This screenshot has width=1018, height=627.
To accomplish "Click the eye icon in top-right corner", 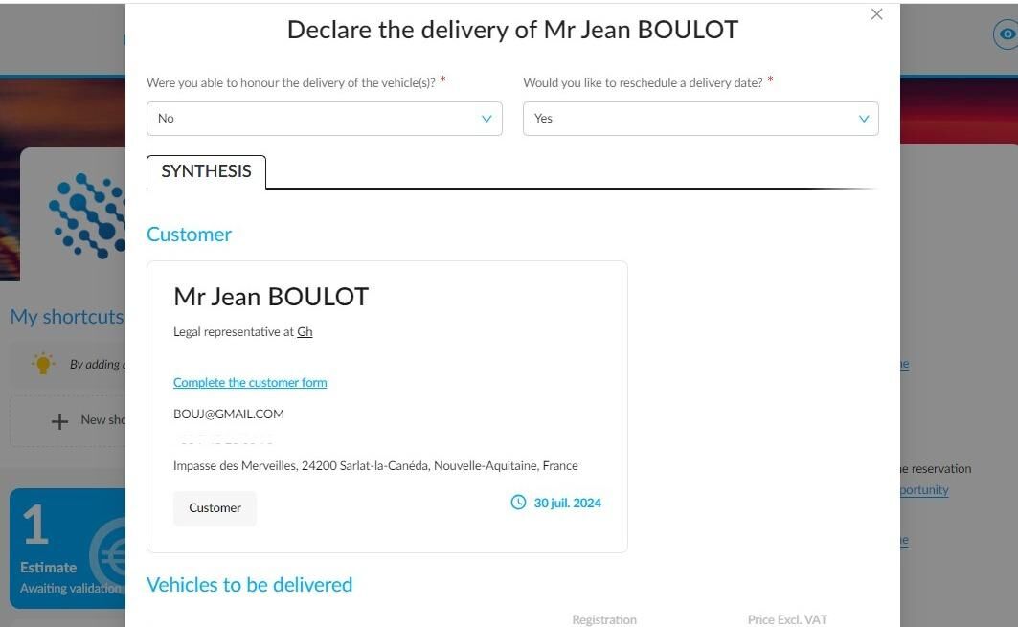I will (1007, 34).
